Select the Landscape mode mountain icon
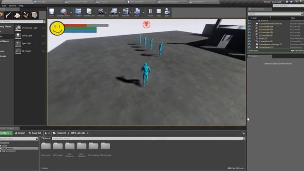 (17, 15)
